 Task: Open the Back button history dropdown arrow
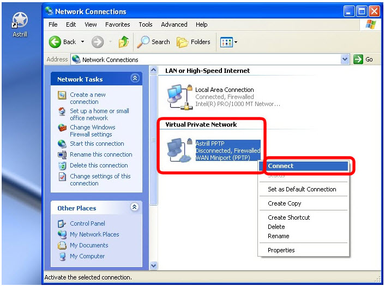pyautogui.click(x=82, y=42)
